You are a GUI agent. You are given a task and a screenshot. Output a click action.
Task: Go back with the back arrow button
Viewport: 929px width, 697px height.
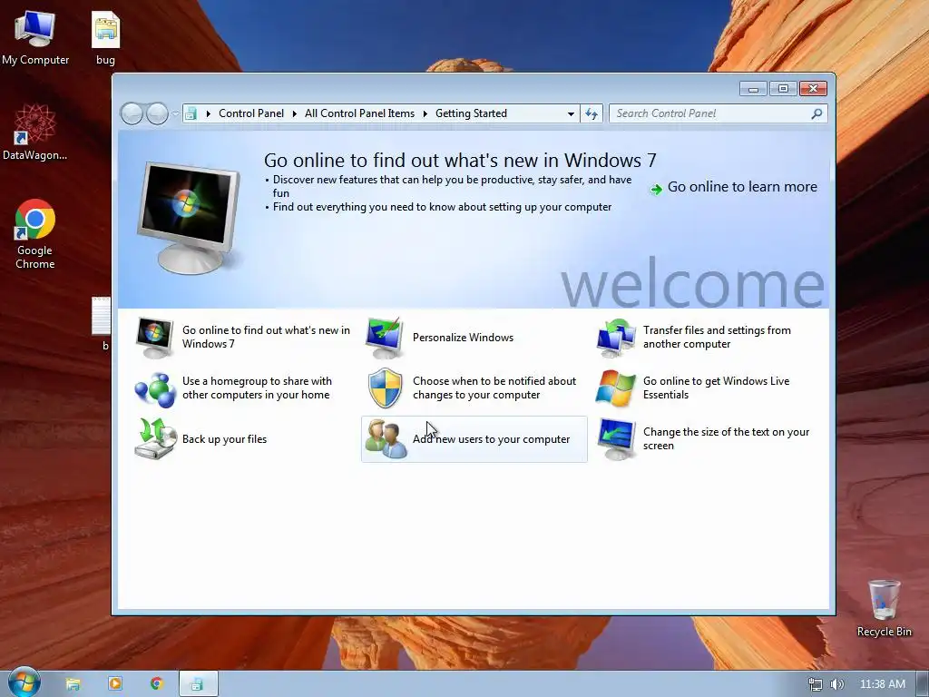[132, 113]
